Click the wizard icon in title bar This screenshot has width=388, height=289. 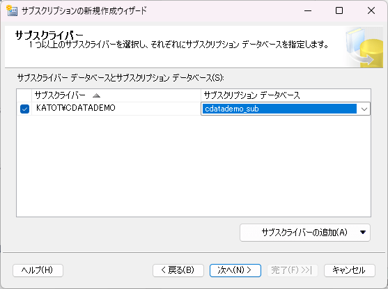point(12,10)
